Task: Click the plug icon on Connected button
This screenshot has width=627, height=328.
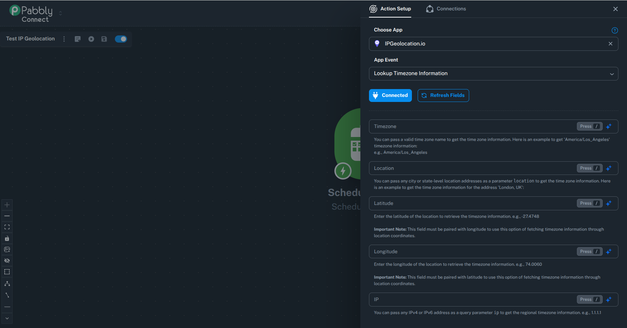Action: [375, 96]
